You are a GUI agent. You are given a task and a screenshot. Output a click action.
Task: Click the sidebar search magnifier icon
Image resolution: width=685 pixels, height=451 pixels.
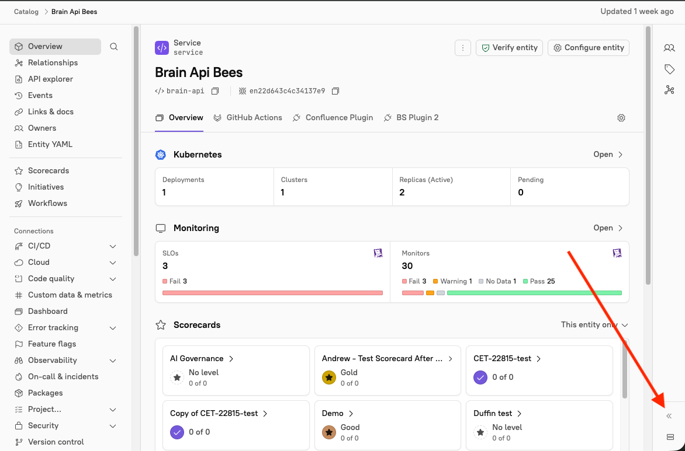tap(113, 47)
